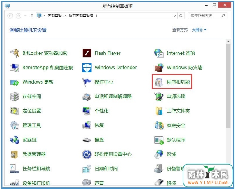The width and height of the screenshot is (235, 189).
Task: Open the 大图标 view mode dropdown
Action: point(199,30)
